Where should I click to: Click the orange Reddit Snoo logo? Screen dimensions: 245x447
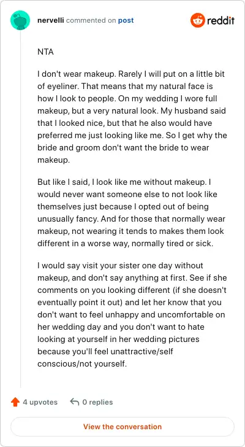pos(198,20)
